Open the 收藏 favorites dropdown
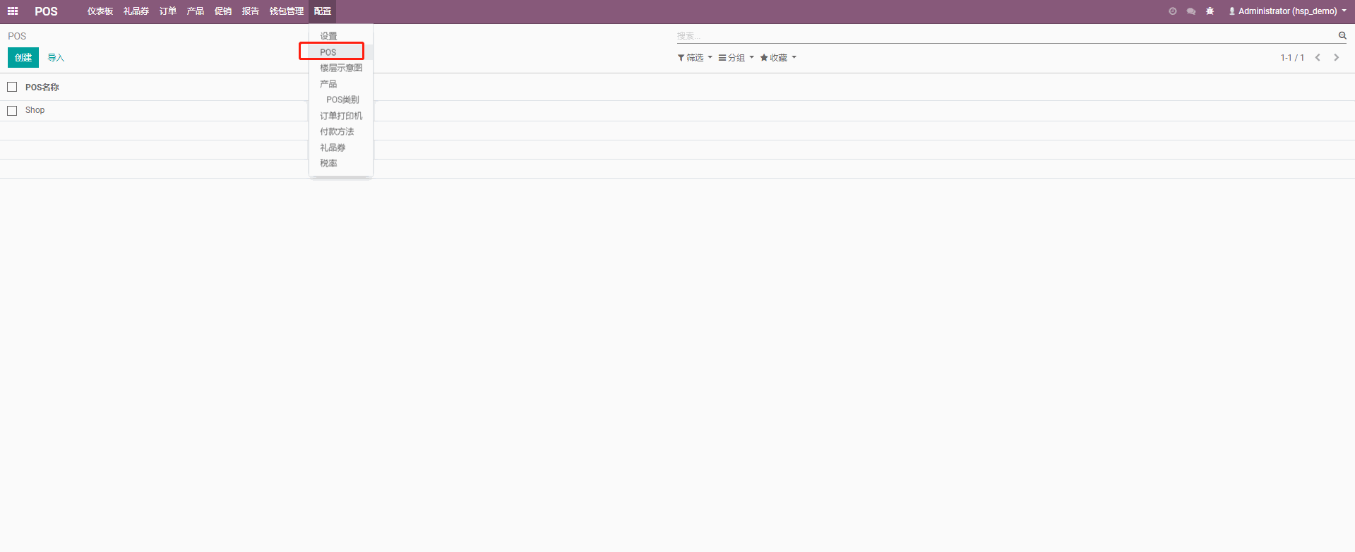The width and height of the screenshot is (1355, 552). (x=778, y=58)
